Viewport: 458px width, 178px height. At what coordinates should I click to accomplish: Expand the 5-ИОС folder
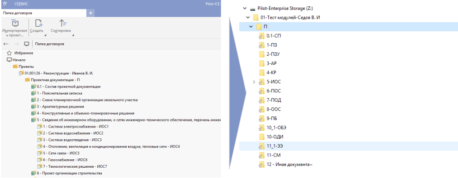point(254,82)
